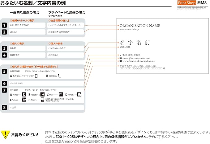Viewport: 210px width, 144px height.
Task: Click the mobile phone smartphone pictogram
Action: click(36, 76)
